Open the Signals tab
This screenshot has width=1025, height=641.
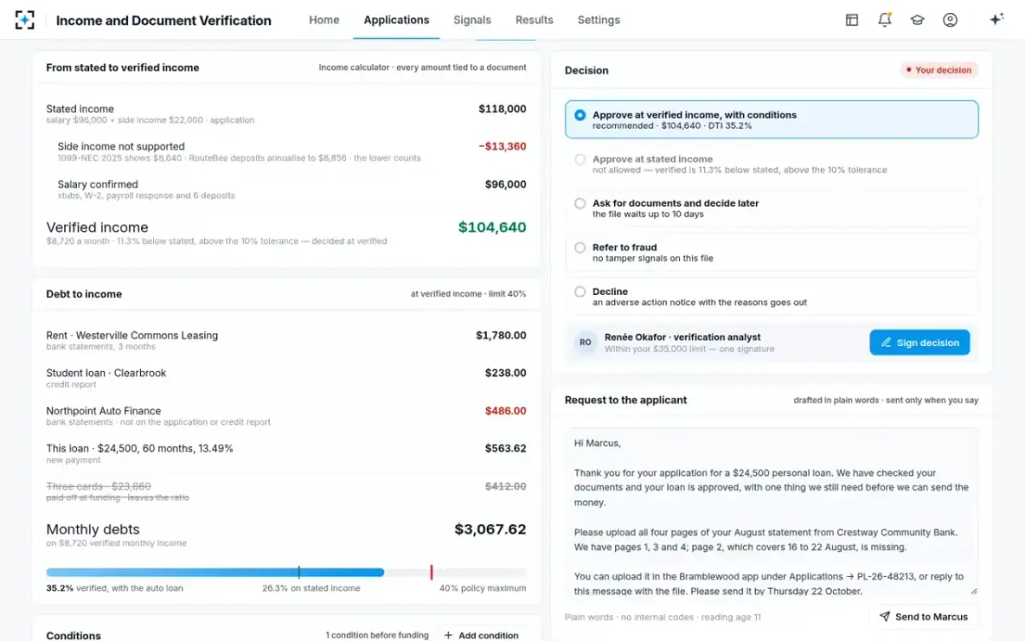472,20
